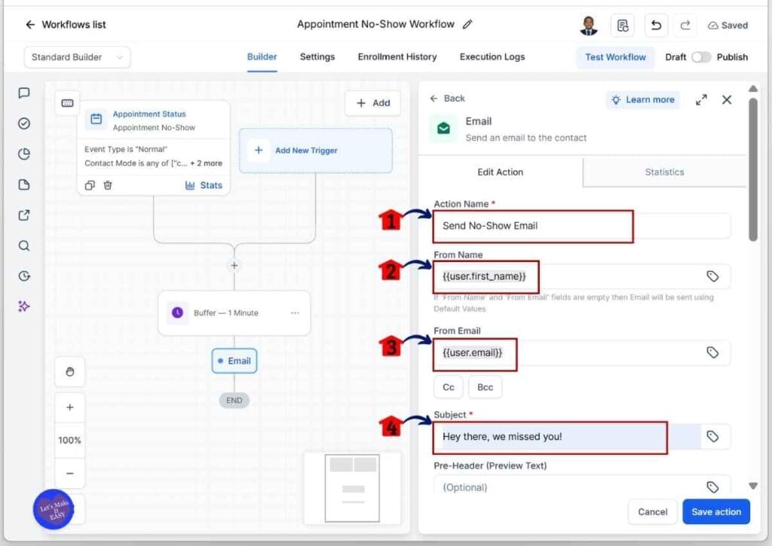The height and width of the screenshot is (546, 772).
Task: Click the panel scrollbar thumb
Action: click(x=753, y=169)
